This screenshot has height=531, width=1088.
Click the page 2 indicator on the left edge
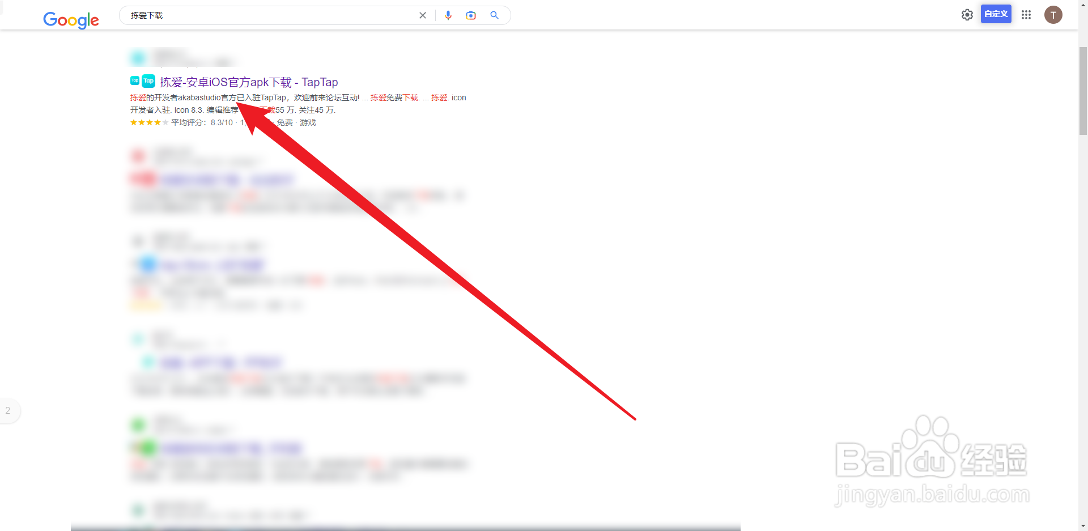(8, 410)
